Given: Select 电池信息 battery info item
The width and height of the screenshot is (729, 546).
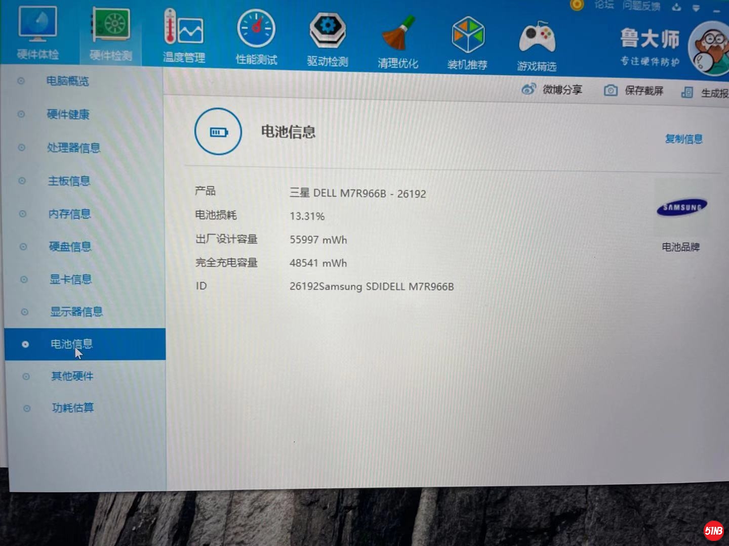Looking at the screenshot, I should click(x=85, y=344).
